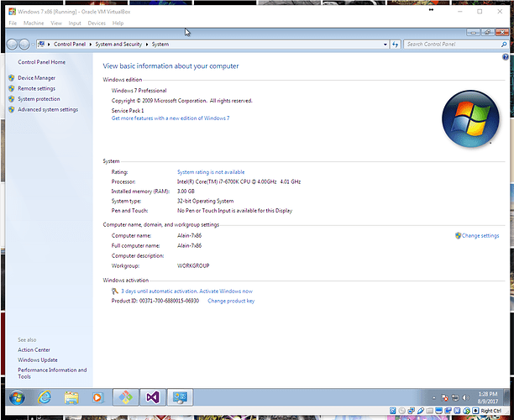Show hidden tray icons arrow
This screenshot has width=514, height=420.
434,398
